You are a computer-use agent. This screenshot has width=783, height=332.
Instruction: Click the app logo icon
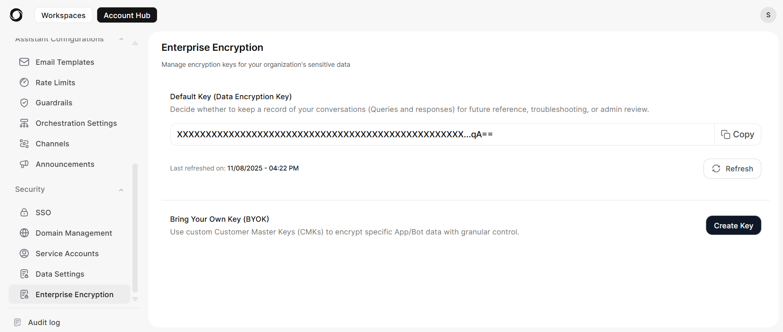click(16, 15)
